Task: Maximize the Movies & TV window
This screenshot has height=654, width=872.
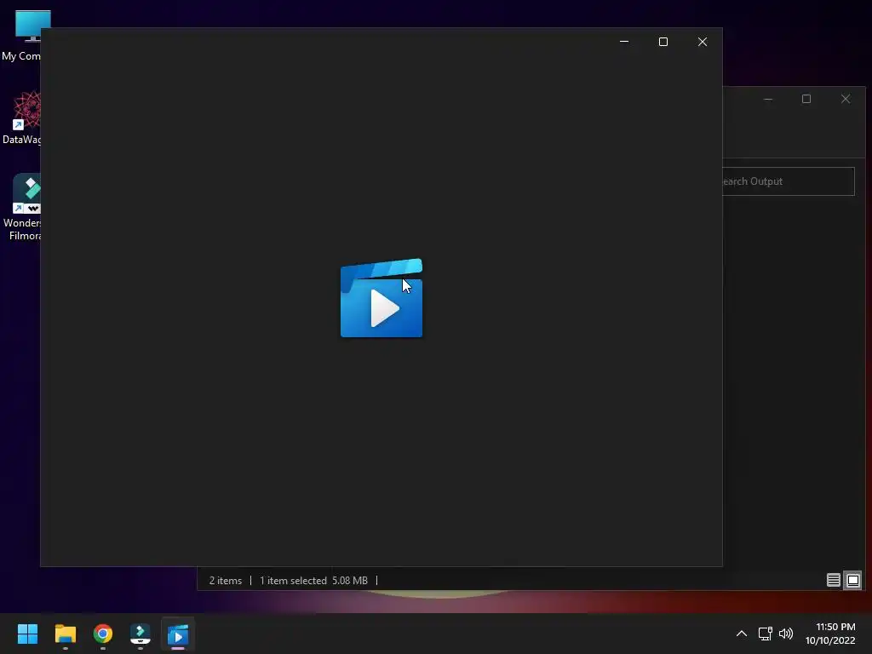Action: 663,42
